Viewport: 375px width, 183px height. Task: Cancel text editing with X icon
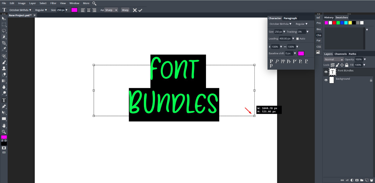point(134,10)
